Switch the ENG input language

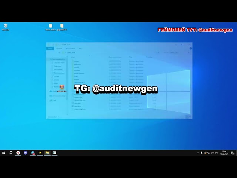coord(217,153)
